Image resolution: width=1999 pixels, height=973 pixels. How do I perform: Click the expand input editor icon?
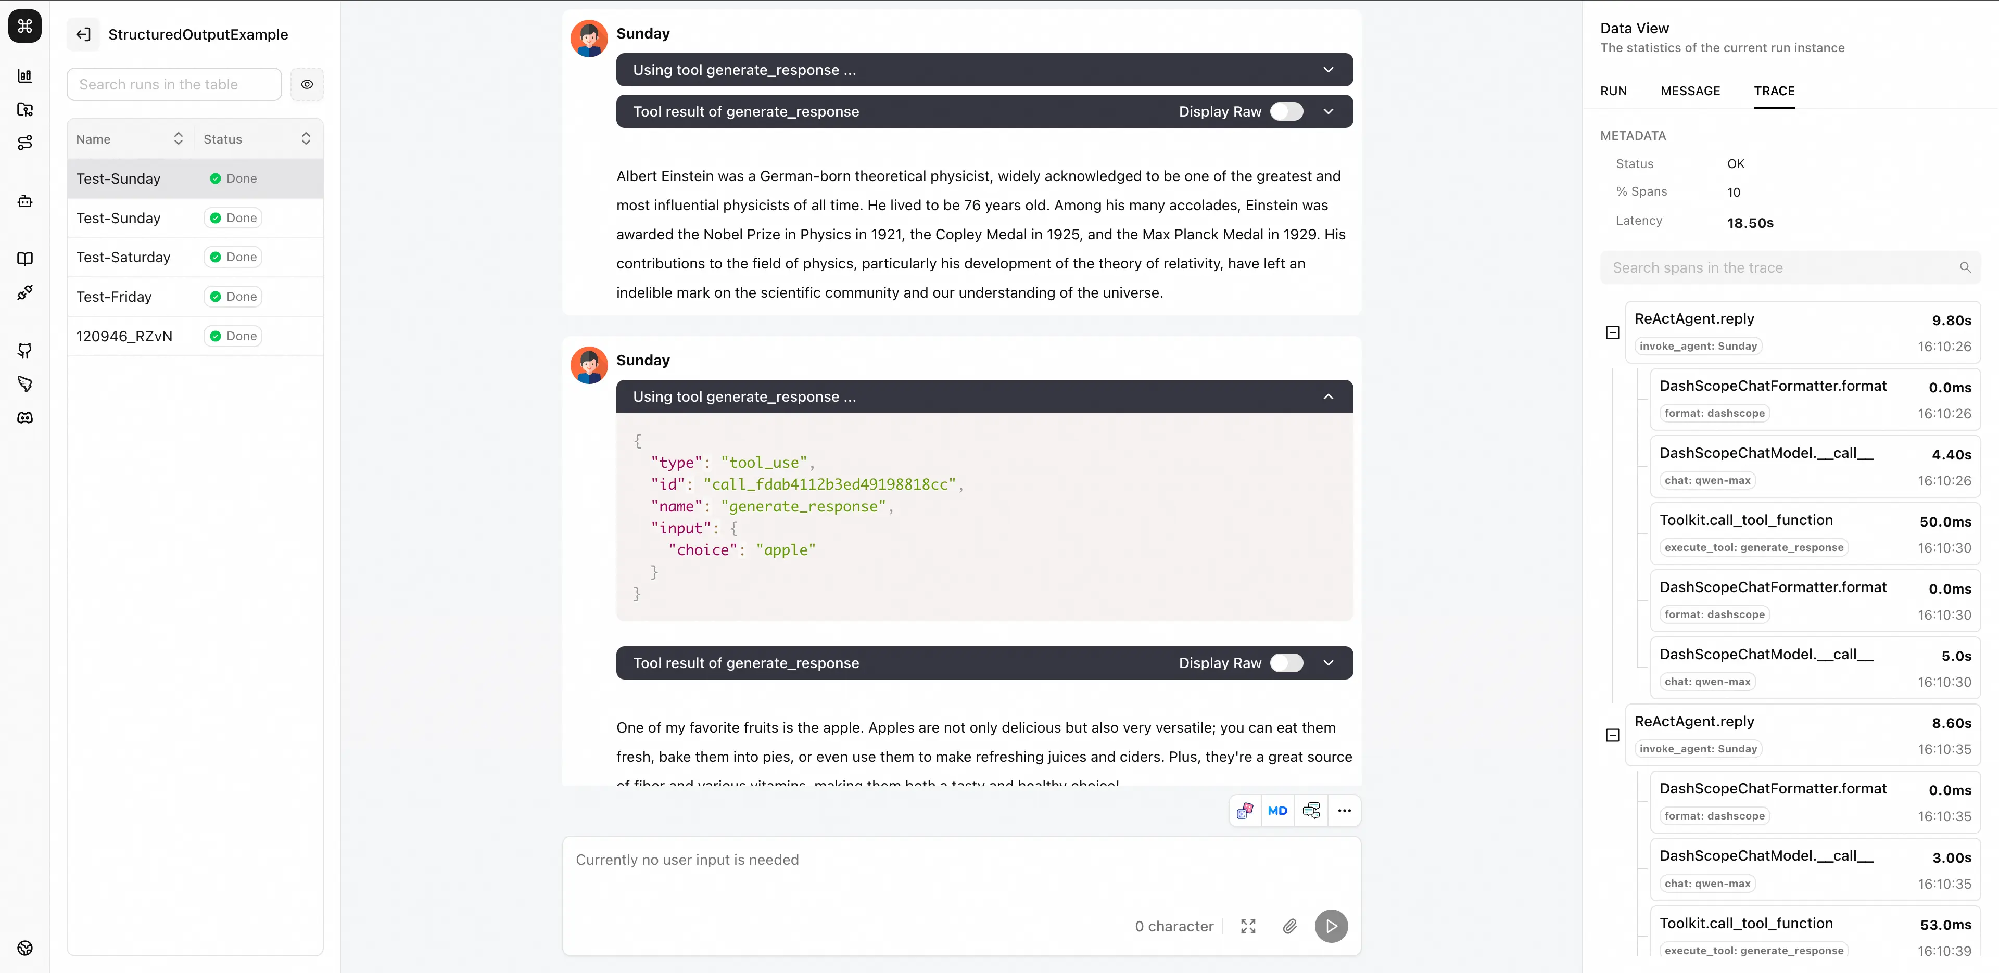pos(1248,927)
